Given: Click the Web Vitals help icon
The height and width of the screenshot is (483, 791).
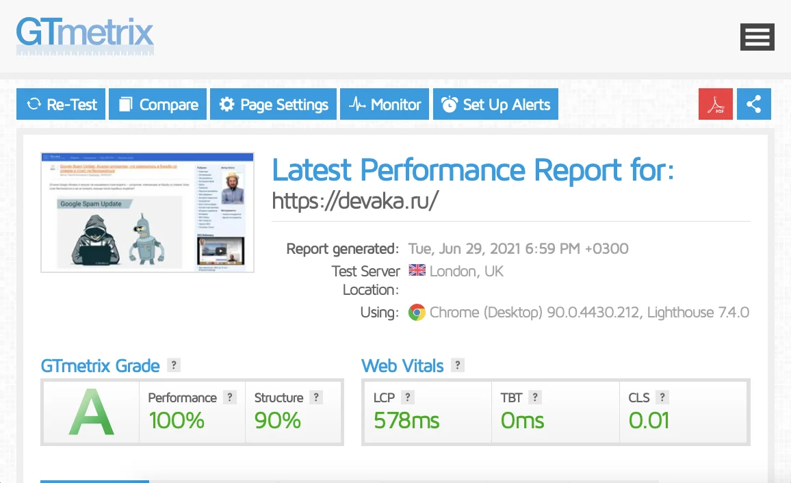Looking at the screenshot, I should click(x=458, y=365).
